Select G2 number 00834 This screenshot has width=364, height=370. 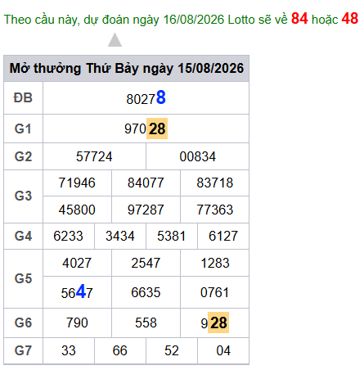(197, 156)
